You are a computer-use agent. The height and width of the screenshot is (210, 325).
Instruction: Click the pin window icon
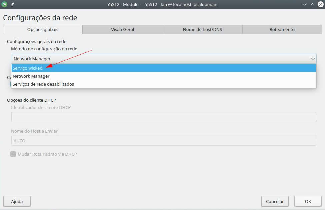click(12, 4)
